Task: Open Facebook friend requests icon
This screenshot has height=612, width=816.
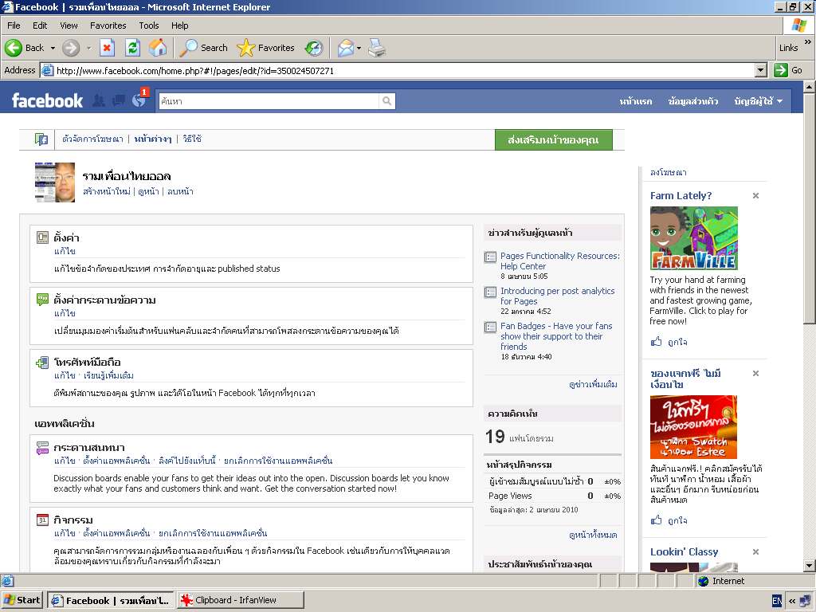Action: click(x=99, y=100)
